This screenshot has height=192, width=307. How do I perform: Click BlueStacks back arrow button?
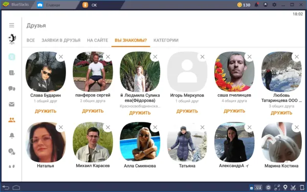[x=6, y=187]
